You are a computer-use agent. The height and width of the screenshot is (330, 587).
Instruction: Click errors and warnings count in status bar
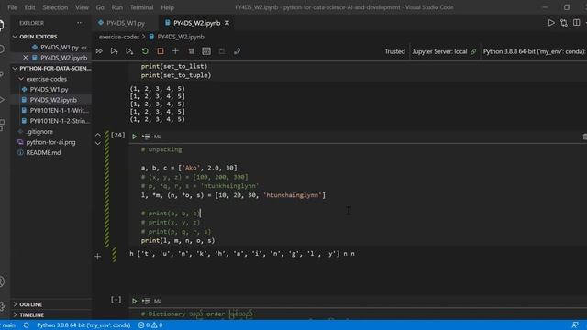coord(150,325)
